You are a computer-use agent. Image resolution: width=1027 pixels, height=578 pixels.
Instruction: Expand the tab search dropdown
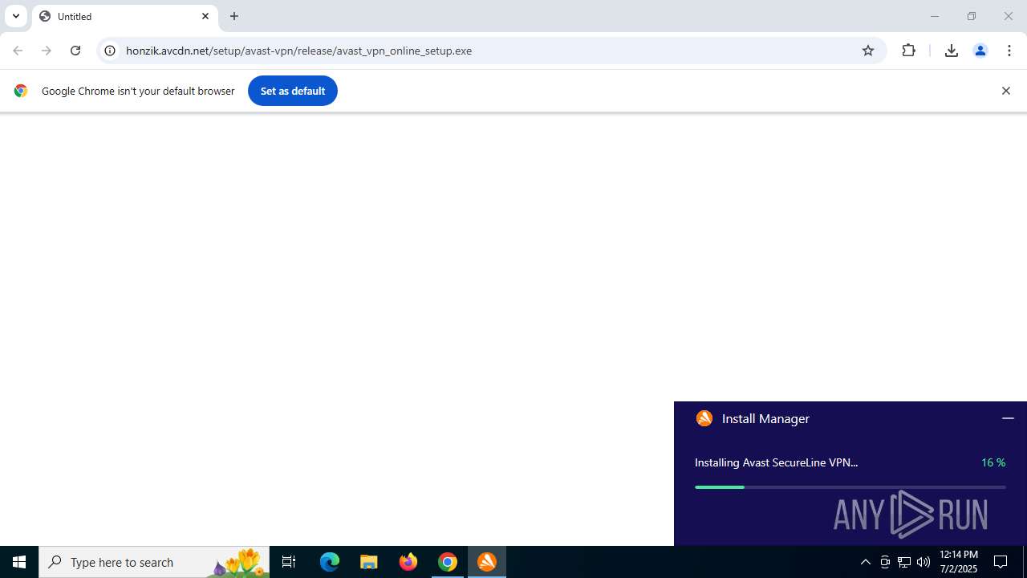coord(16,16)
